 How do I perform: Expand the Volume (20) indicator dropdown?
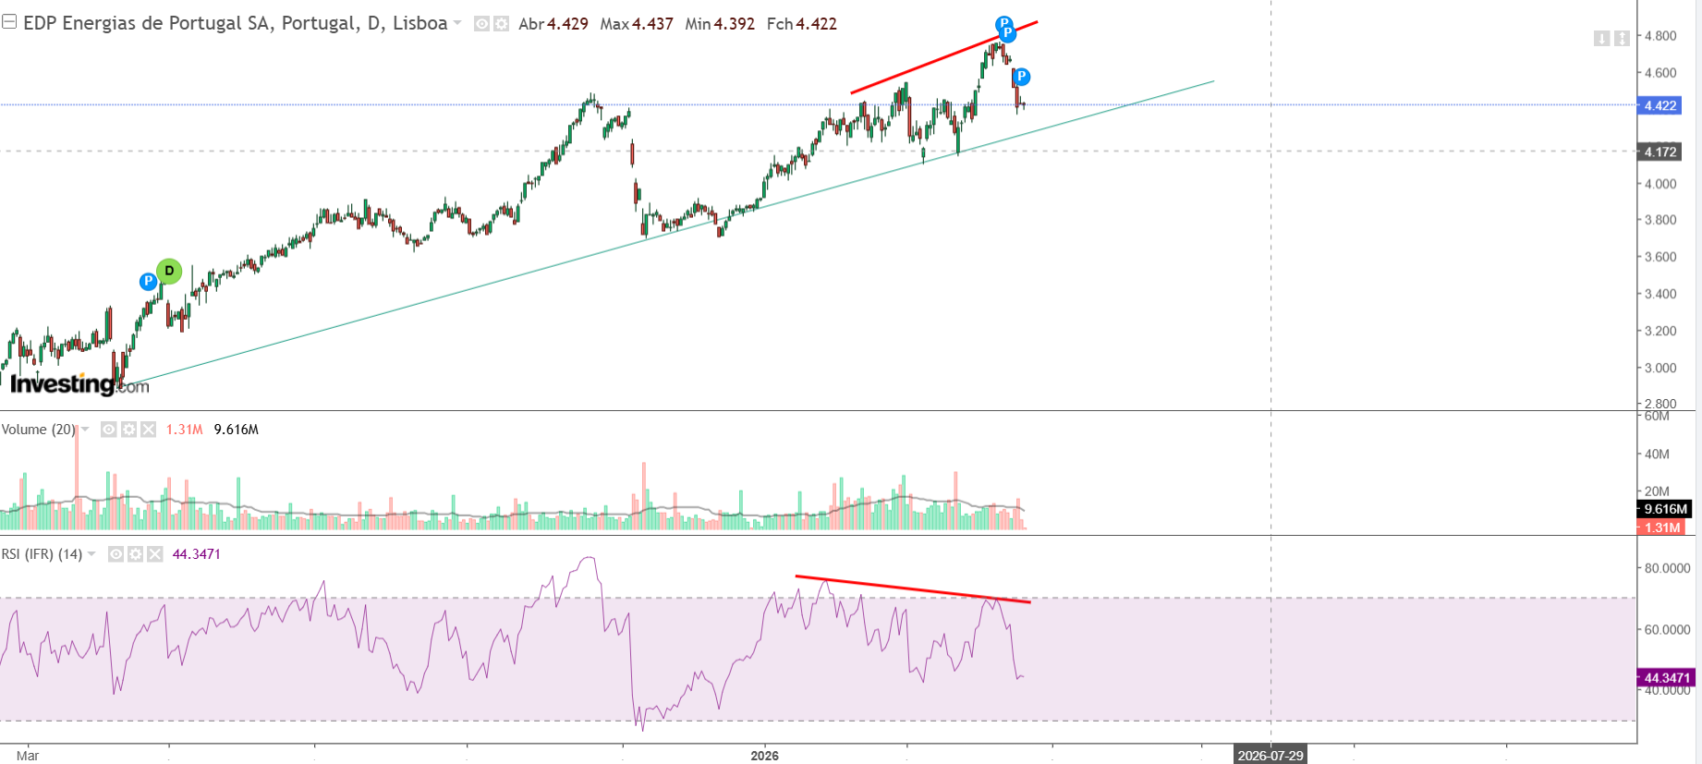86,430
